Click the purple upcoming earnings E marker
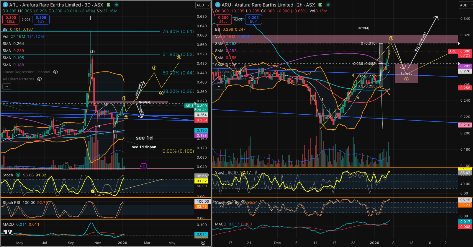Viewport: 473px width, 247px height. 143,166
